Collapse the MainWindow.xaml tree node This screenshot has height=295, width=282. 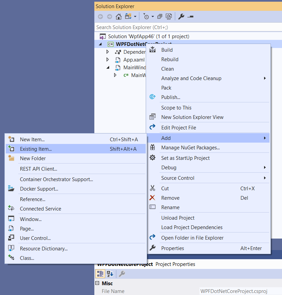click(108, 68)
